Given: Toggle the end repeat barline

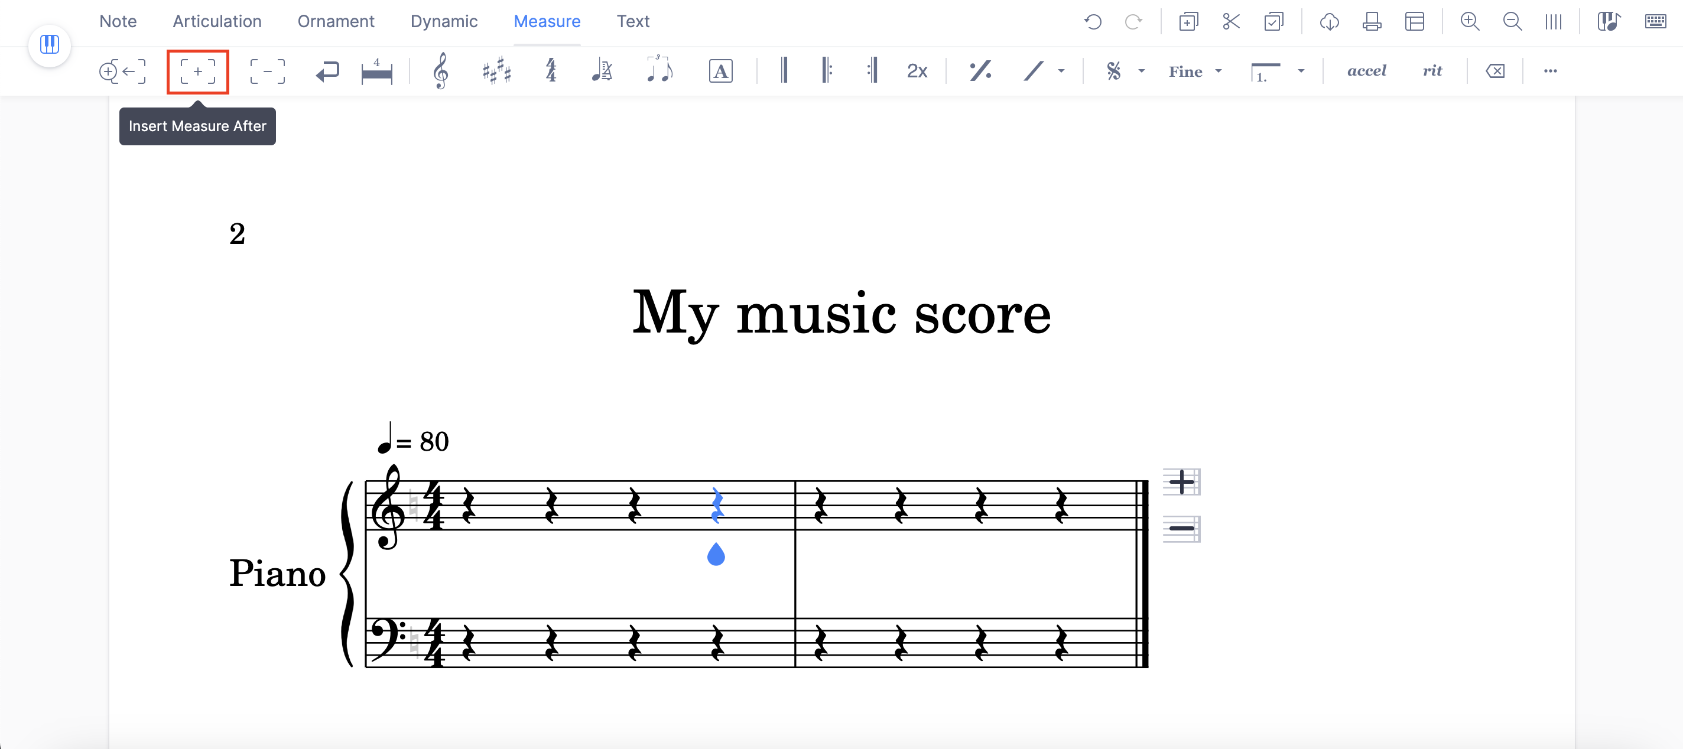Looking at the screenshot, I should [x=872, y=71].
